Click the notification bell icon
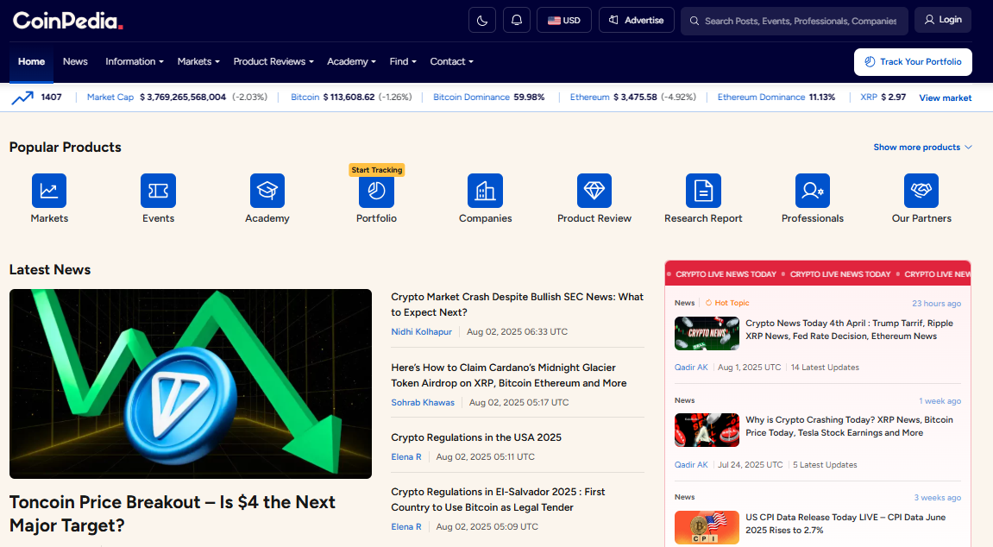Viewport: 993px width, 547px height. 516,19
